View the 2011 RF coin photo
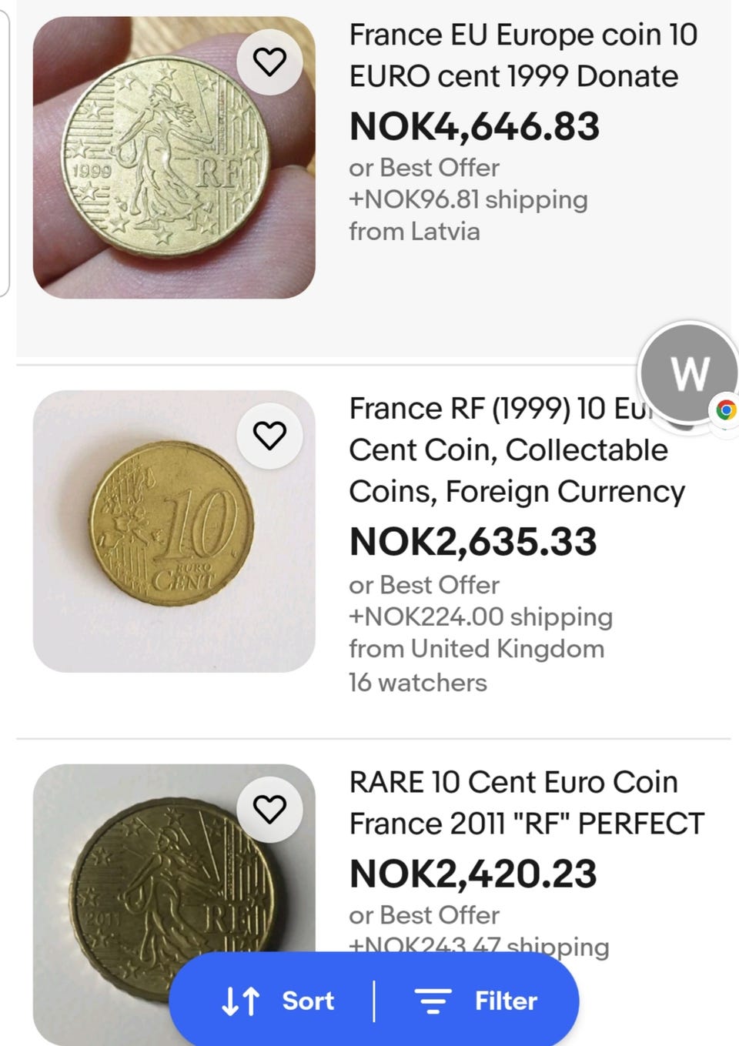The height and width of the screenshot is (1046, 739). point(174,904)
